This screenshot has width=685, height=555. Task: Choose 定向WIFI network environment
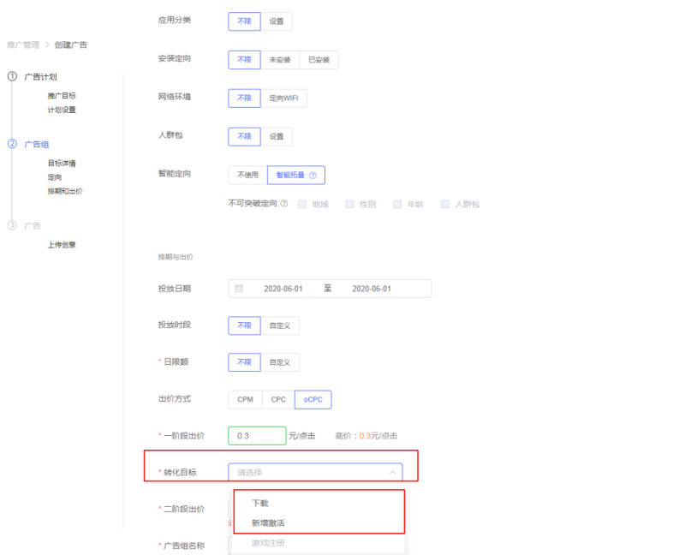283,98
